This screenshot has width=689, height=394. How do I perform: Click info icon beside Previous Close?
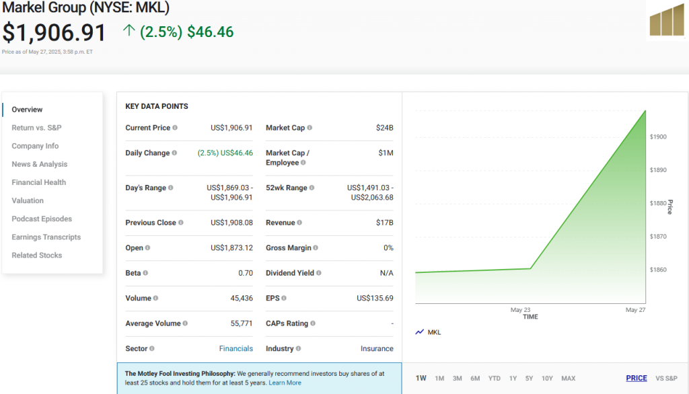[x=180, y=223]
